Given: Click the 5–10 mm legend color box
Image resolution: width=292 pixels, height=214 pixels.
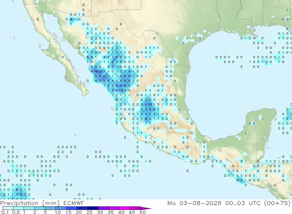Looking at the screenshot, I should [x=51, y=208].
